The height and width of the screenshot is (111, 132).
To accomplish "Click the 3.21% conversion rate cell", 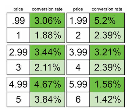I will click(107, 52).
